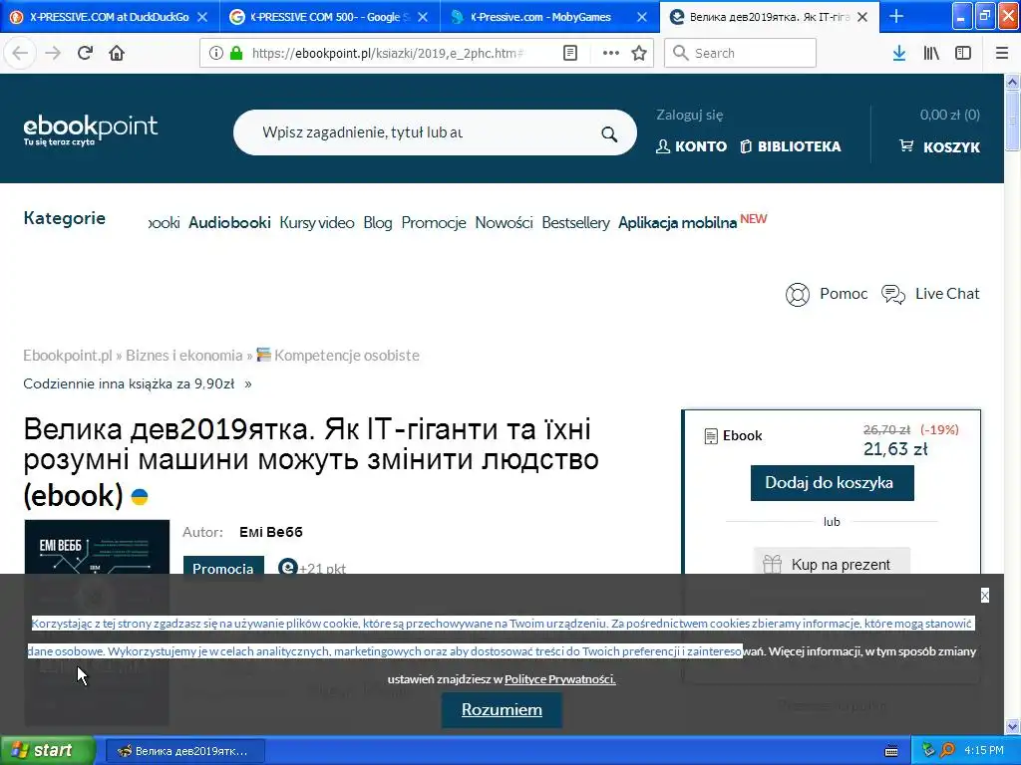Click Dodaj do koszyka button

click(832, 483)
